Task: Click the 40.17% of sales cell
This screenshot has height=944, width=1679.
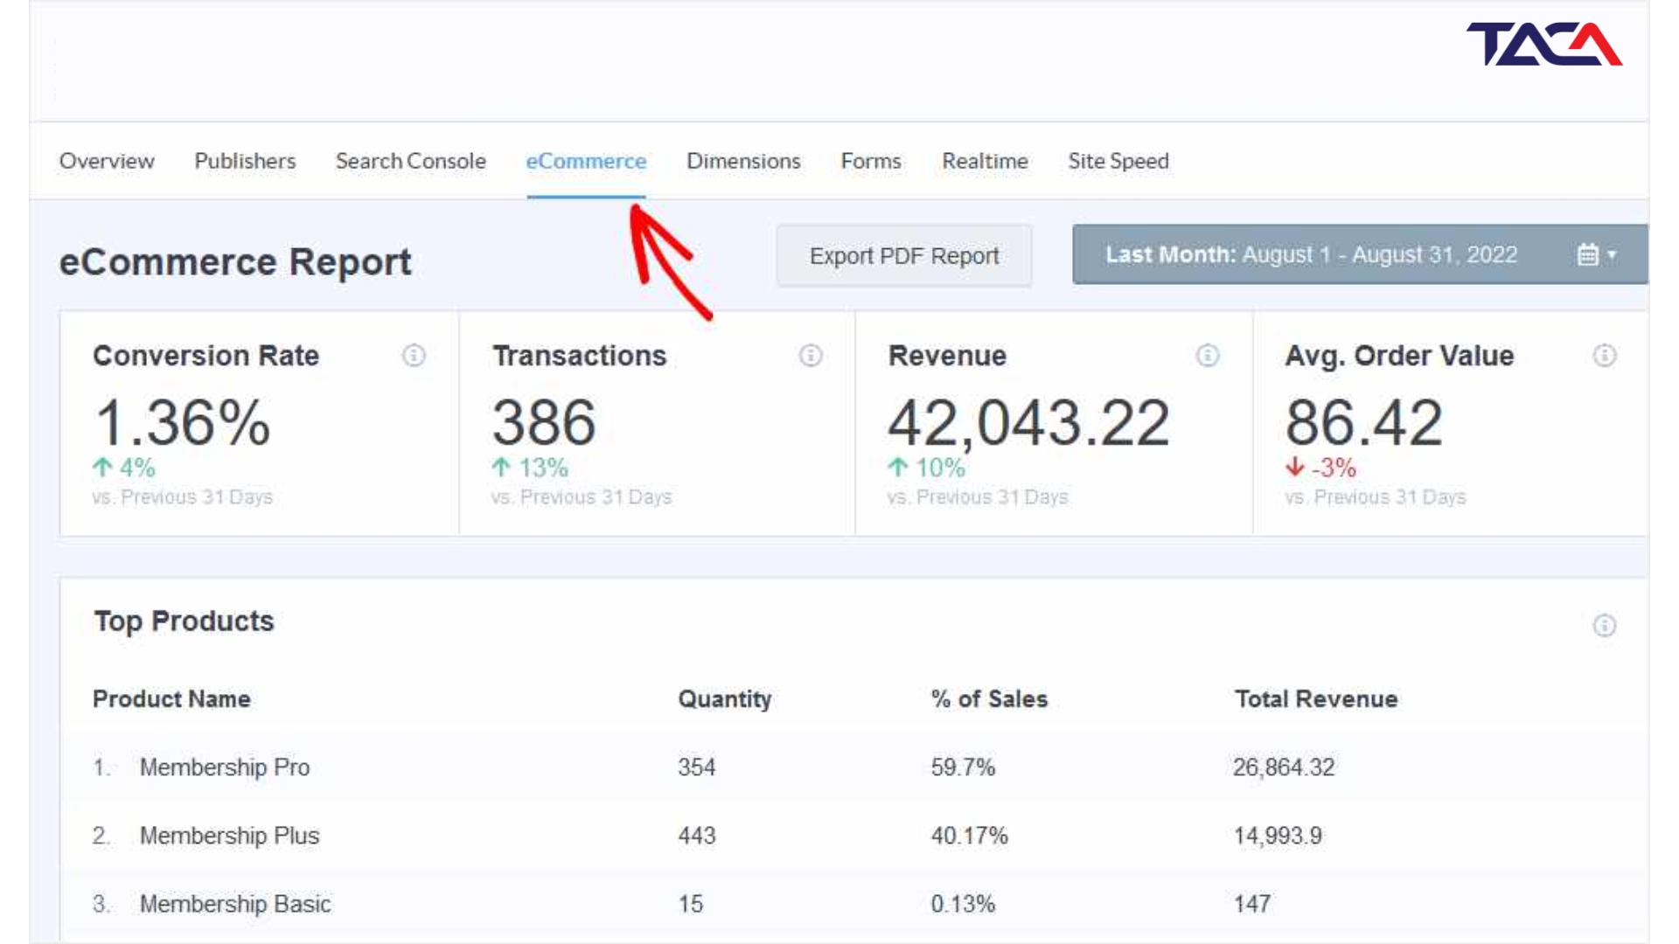Action: coord(969,836)
